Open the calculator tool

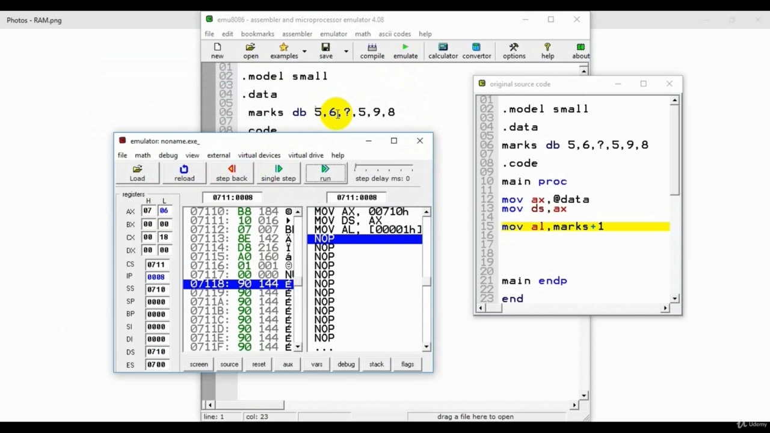443,51
